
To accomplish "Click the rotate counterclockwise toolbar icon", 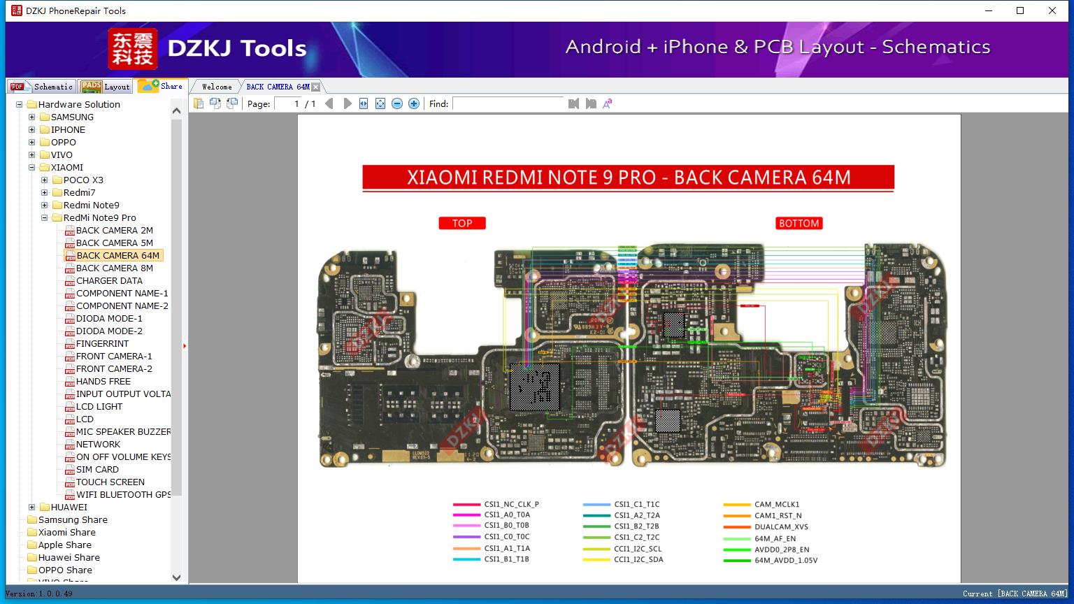I will pos(215,103).
